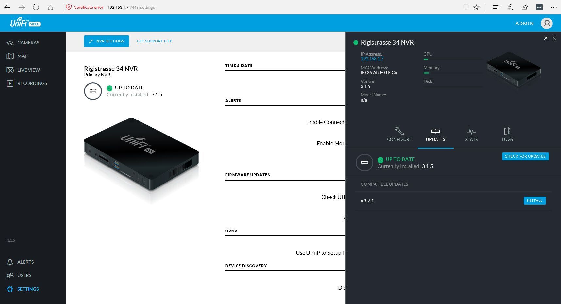Click the ADMIN username label
Screen dimensions: 561x304
pos(524,24)
